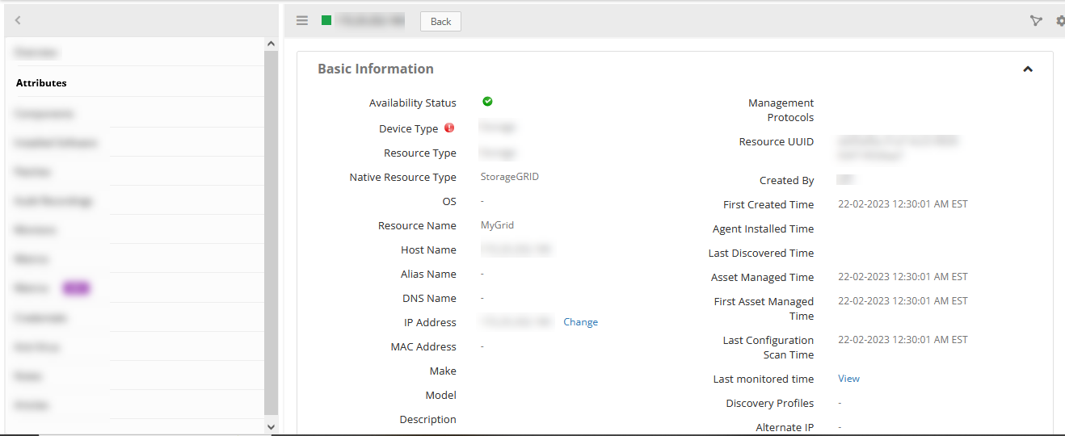The height and width of the screenshot is (436, 1065).
Task: Click the Change link beside IP Address
Action: (x=580, y=322)
